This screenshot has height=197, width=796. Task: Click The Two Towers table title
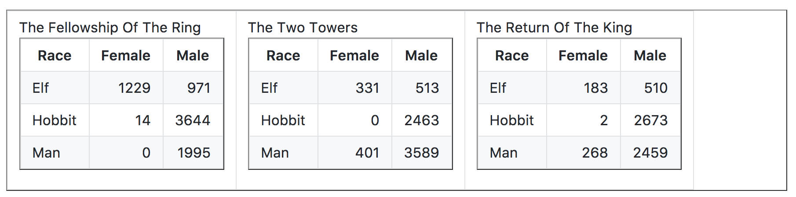[x=303, y=28]
